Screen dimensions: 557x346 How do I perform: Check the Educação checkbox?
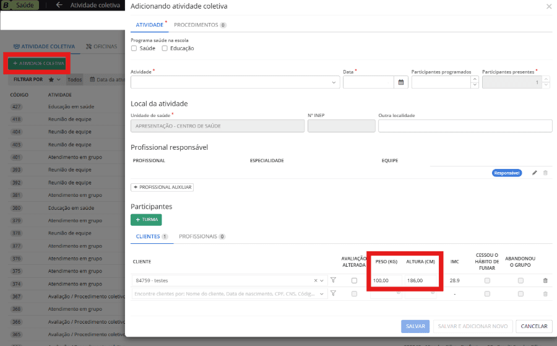tap(165, 48)
